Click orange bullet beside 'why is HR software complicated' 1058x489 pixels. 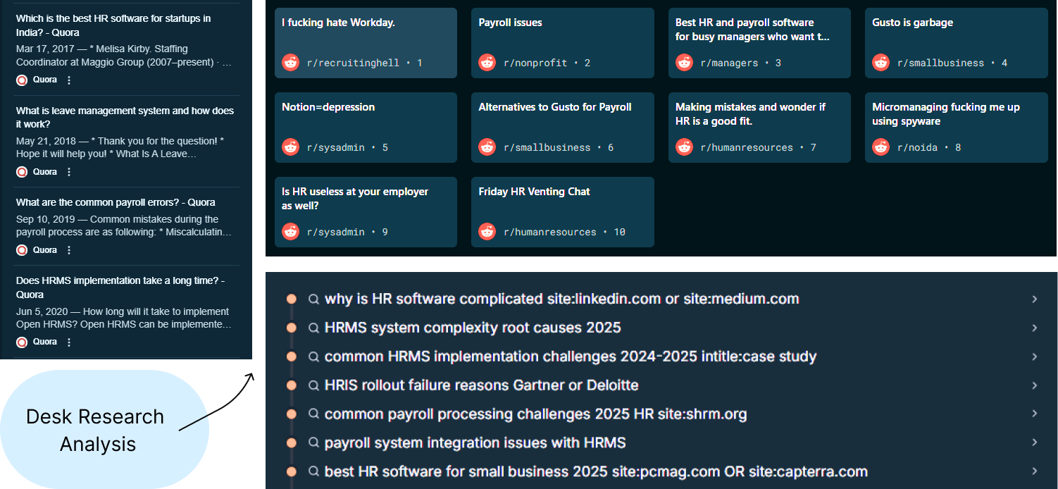[x=292, y=299]
